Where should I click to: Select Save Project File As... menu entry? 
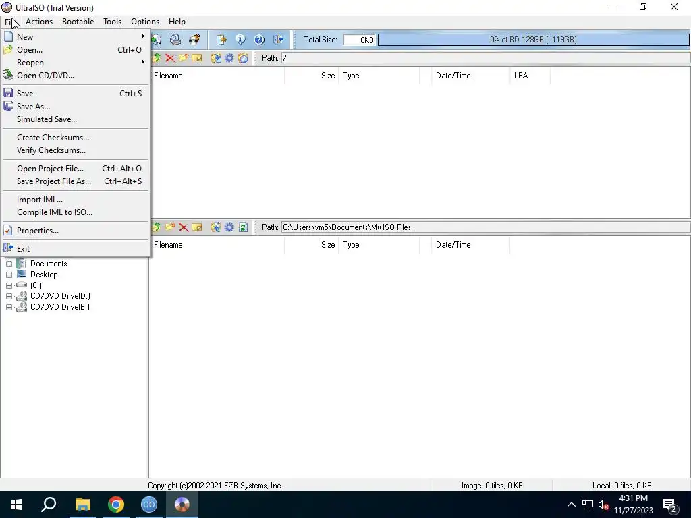pos(76,181)
